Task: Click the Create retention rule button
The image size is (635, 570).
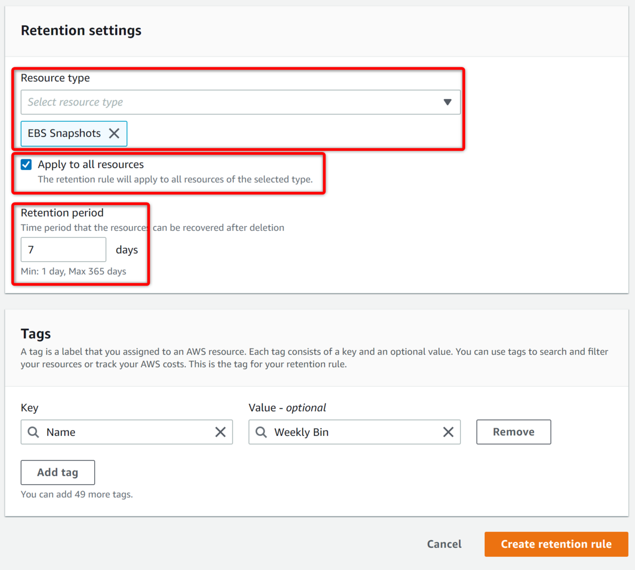Action: point(556,544)
